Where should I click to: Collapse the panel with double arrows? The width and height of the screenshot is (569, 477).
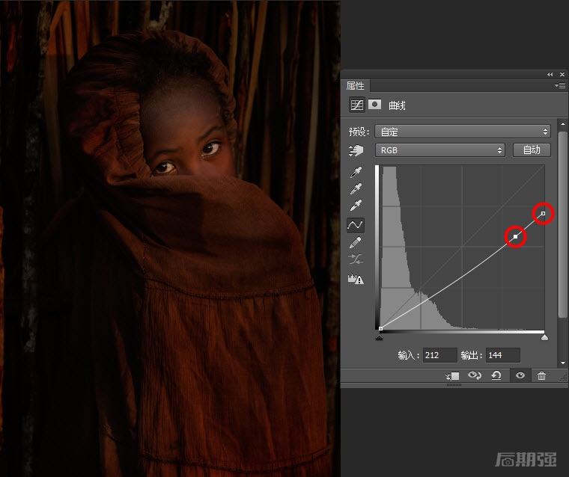point(550,74)
